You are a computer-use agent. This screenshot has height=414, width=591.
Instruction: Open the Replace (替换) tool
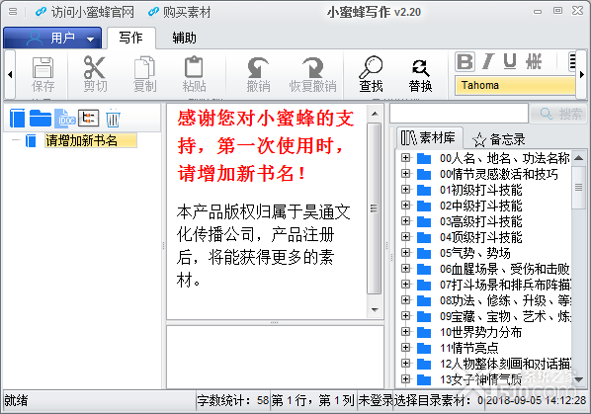[x=420, y=74]
